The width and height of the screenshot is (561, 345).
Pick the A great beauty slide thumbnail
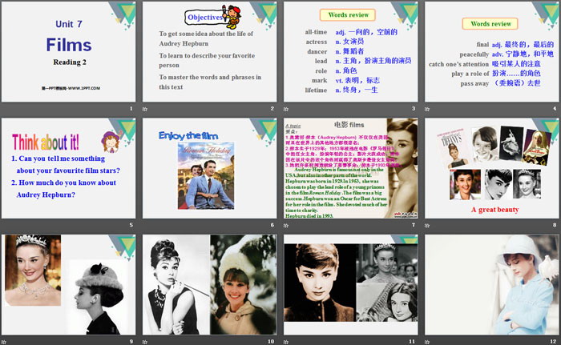491,168
